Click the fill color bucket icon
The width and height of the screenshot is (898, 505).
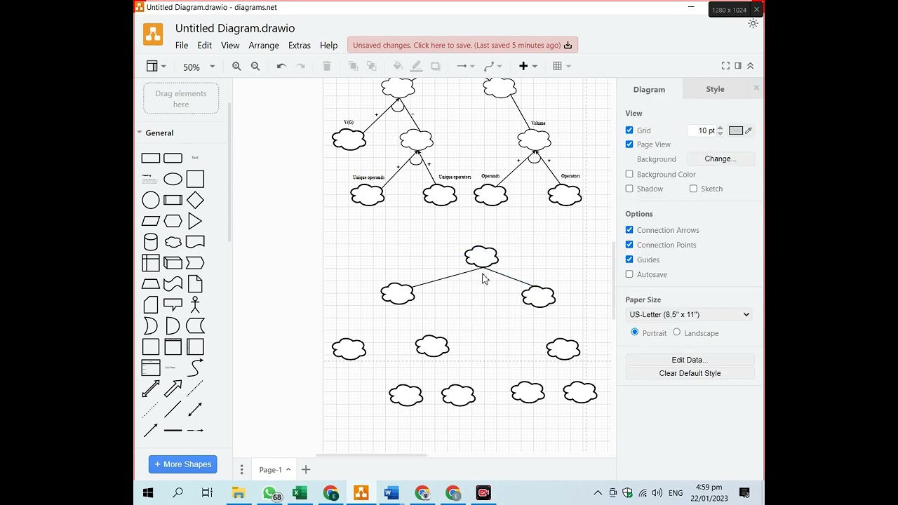tap(398, 66)
